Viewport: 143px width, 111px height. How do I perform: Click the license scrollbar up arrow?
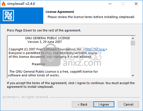pyautogui.click(x=133, y=38)
